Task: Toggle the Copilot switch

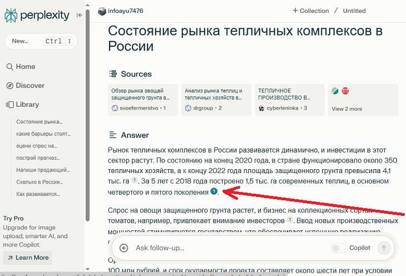Action: [x=339, y=248]
